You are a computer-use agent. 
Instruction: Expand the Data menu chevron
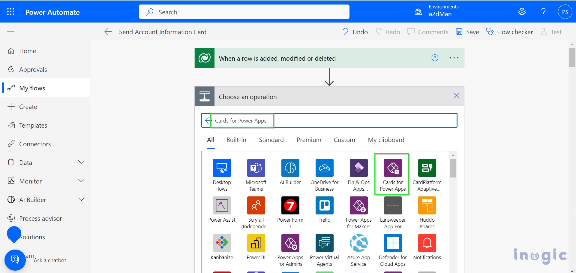[x=81, y=162]
